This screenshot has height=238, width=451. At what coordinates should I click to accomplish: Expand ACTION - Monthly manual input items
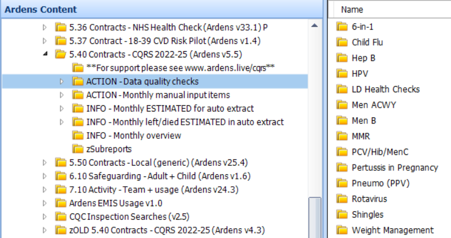61,95
